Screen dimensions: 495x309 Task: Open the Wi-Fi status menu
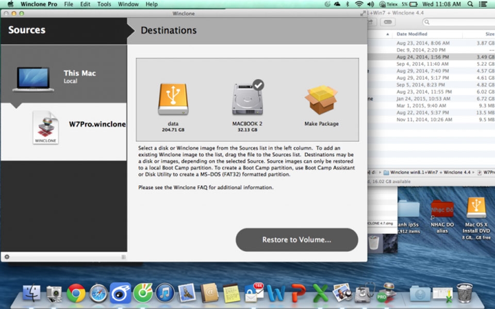(x=359, y=4)
